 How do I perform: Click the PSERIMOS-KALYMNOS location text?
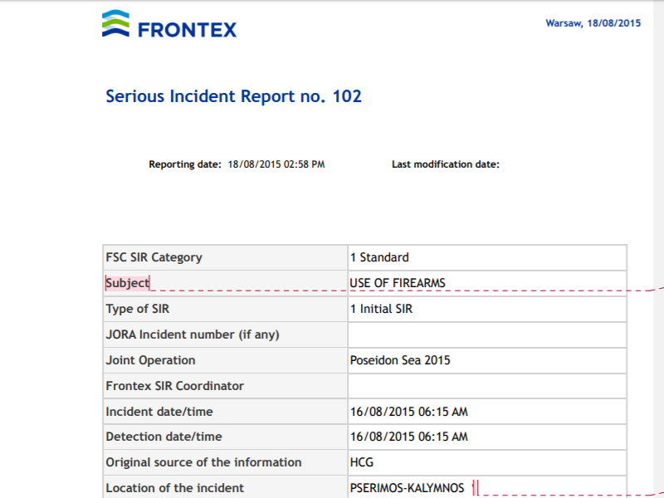407,488
